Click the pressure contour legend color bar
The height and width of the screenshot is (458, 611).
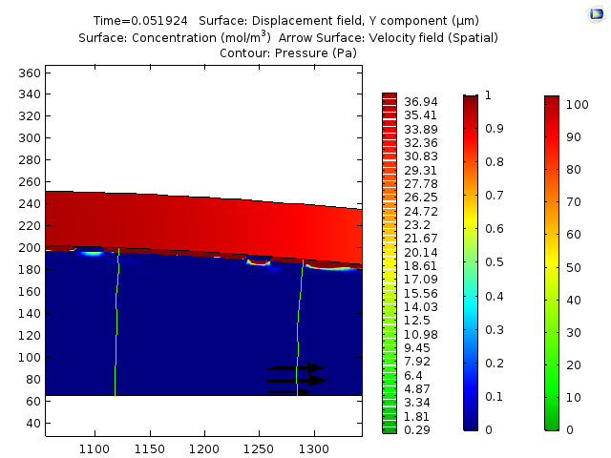coord(390,263)
